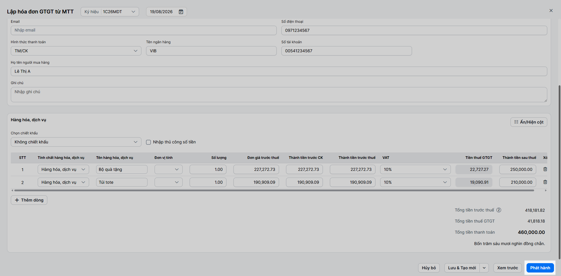Screen dimensions: 561x276
Task: Click the info icon beside Tổng tiền trước thuế
Action: [x=499, y=210]
